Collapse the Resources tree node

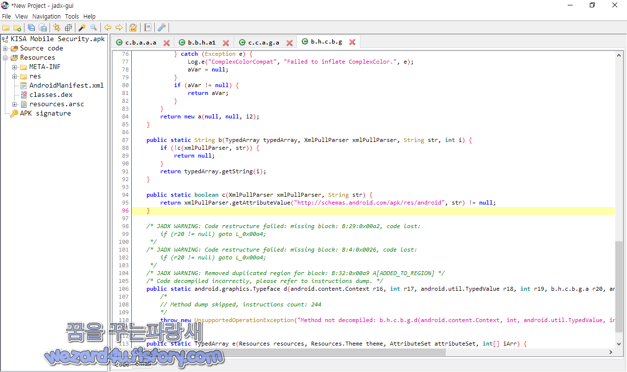5,58
